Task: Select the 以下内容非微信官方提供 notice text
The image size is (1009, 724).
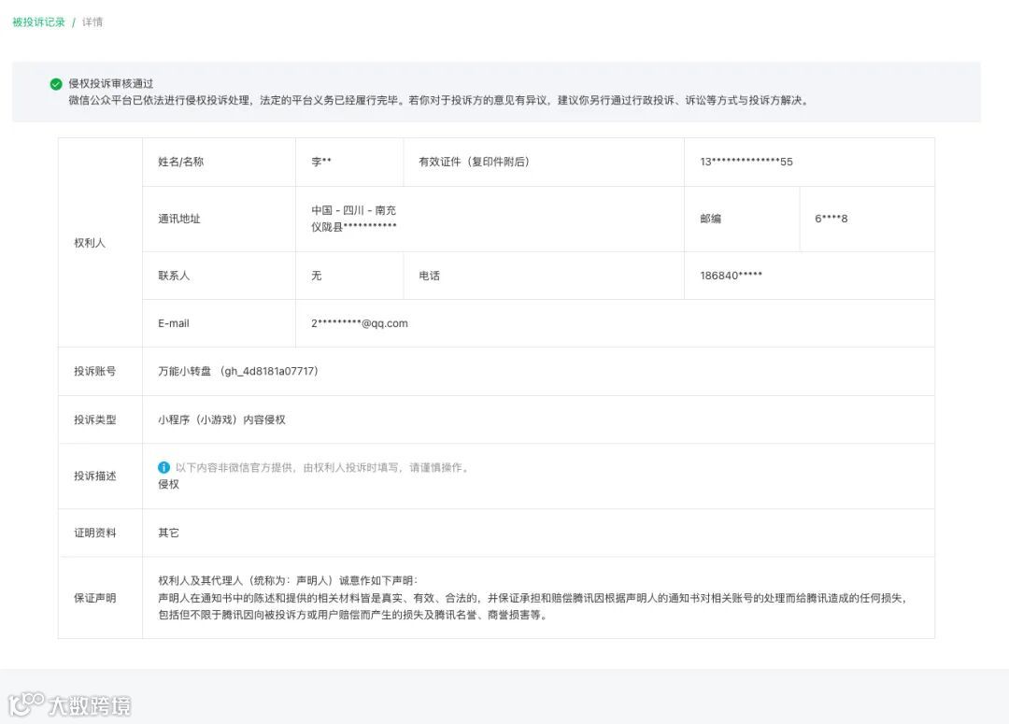Action: click(323, 467)
